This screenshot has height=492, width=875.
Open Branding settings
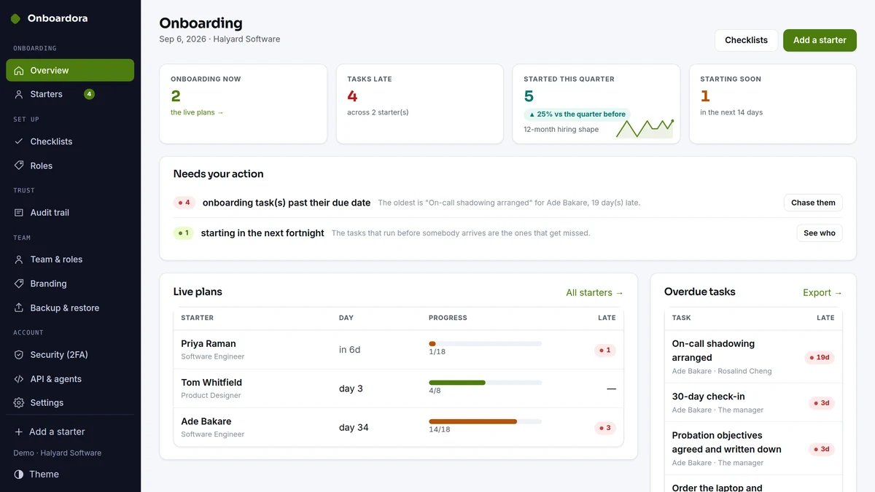point(70,284)
